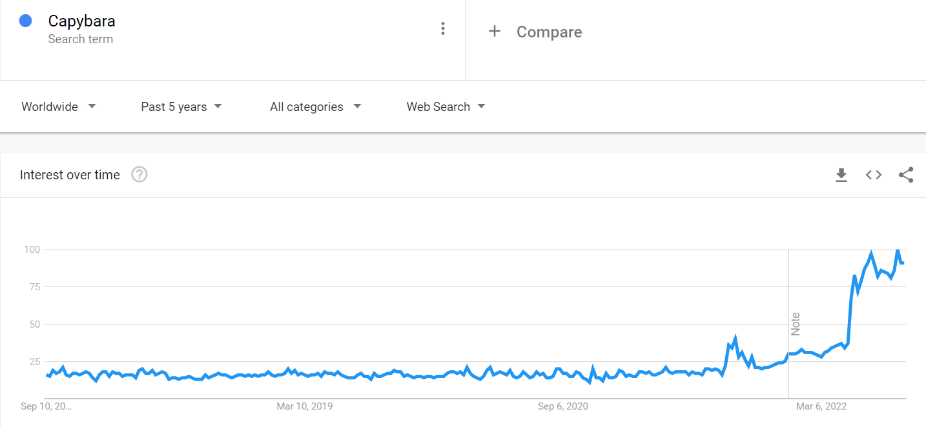Click the Sep 6, 2020 axis label
The width and height of the screenshot is (926, 427).
pos(563,406)
